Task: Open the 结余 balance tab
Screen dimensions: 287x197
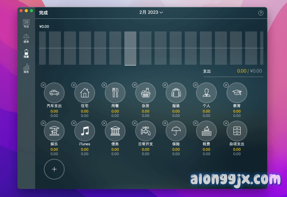Action: click(x=26, y=39)
